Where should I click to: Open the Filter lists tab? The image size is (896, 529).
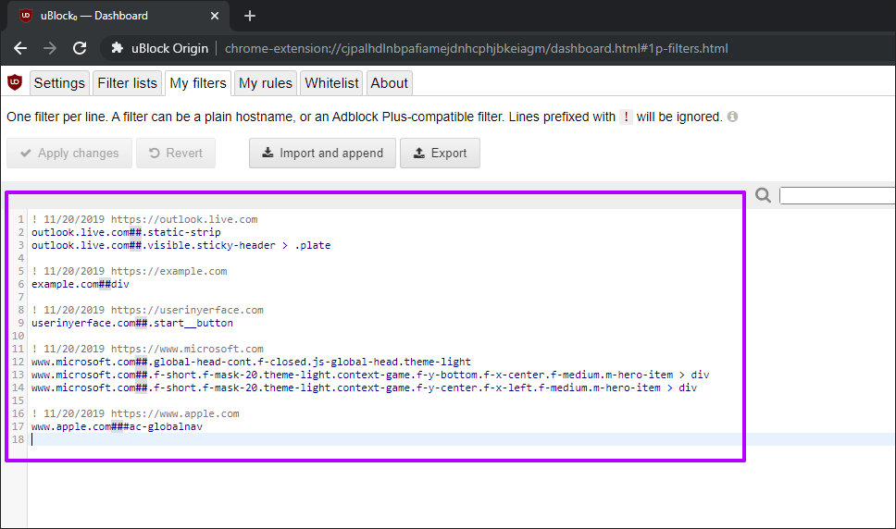point(127,83)
